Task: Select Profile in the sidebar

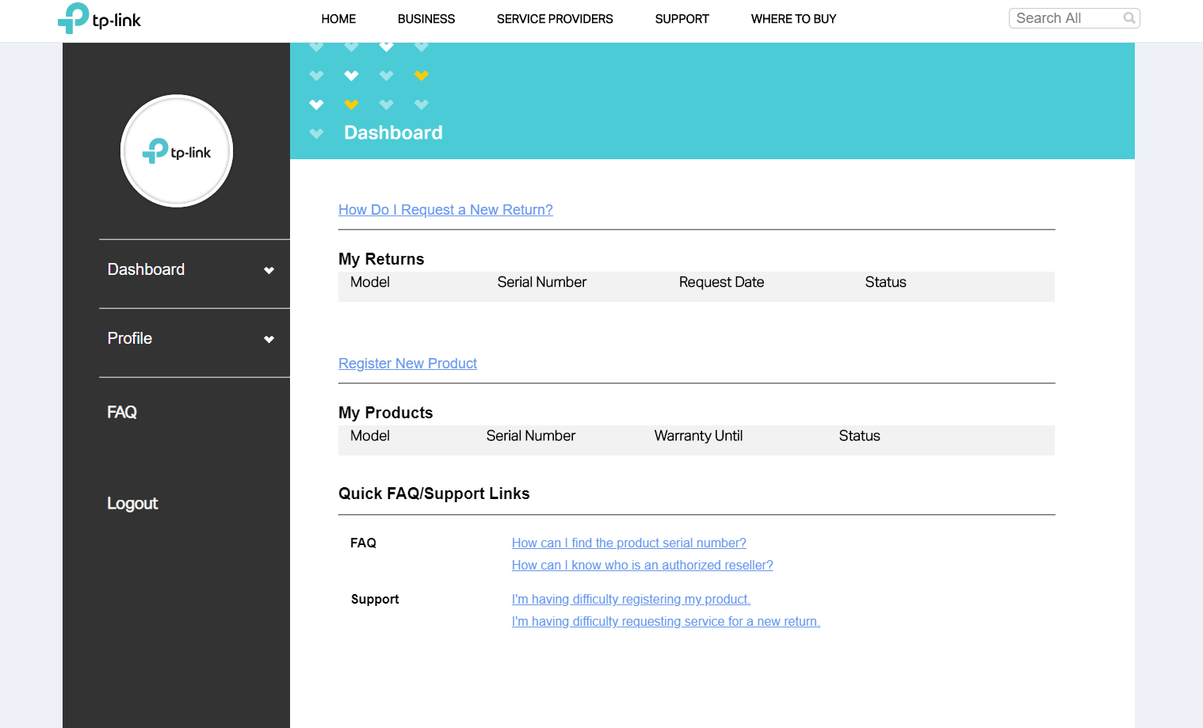Action: 130,338
